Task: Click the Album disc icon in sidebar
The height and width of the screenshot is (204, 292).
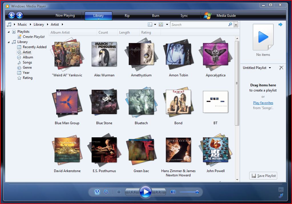Action: point(19,57)
